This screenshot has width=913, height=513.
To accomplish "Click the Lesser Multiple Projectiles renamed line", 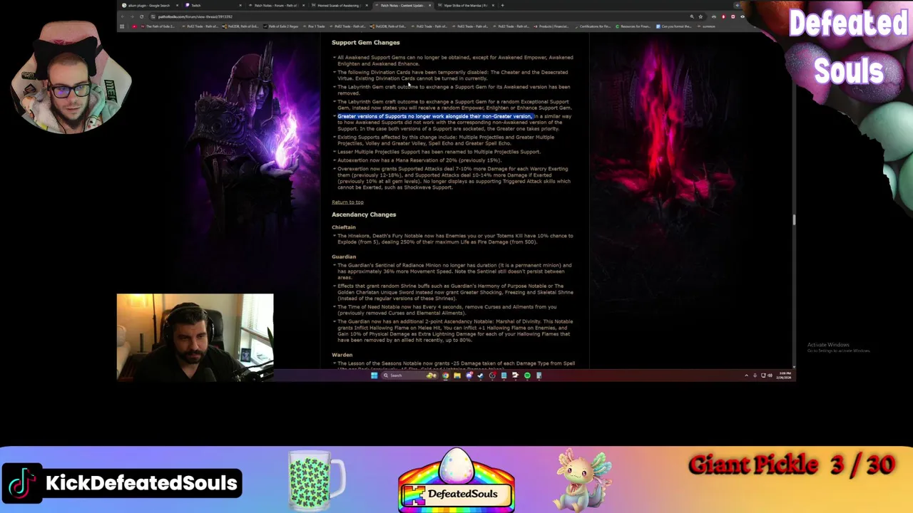I will coord(439,152).
